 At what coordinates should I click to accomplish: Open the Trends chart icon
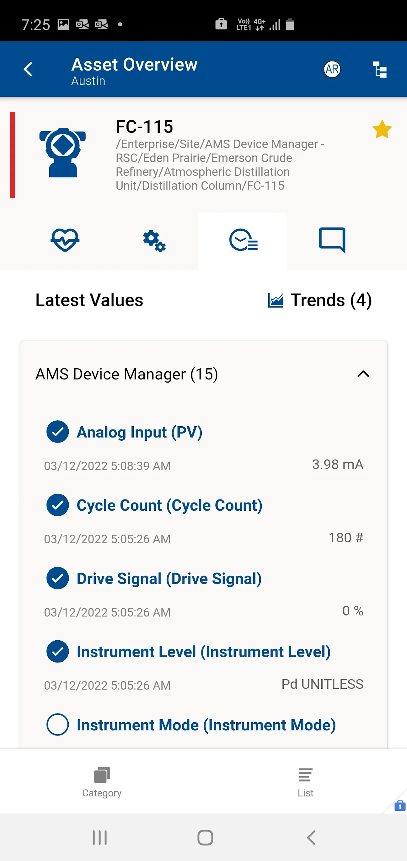pyautogui.click(x=275, y=300)
